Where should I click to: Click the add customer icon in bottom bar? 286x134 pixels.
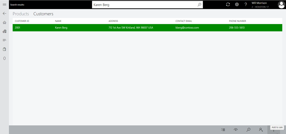(x=261, y=130)
